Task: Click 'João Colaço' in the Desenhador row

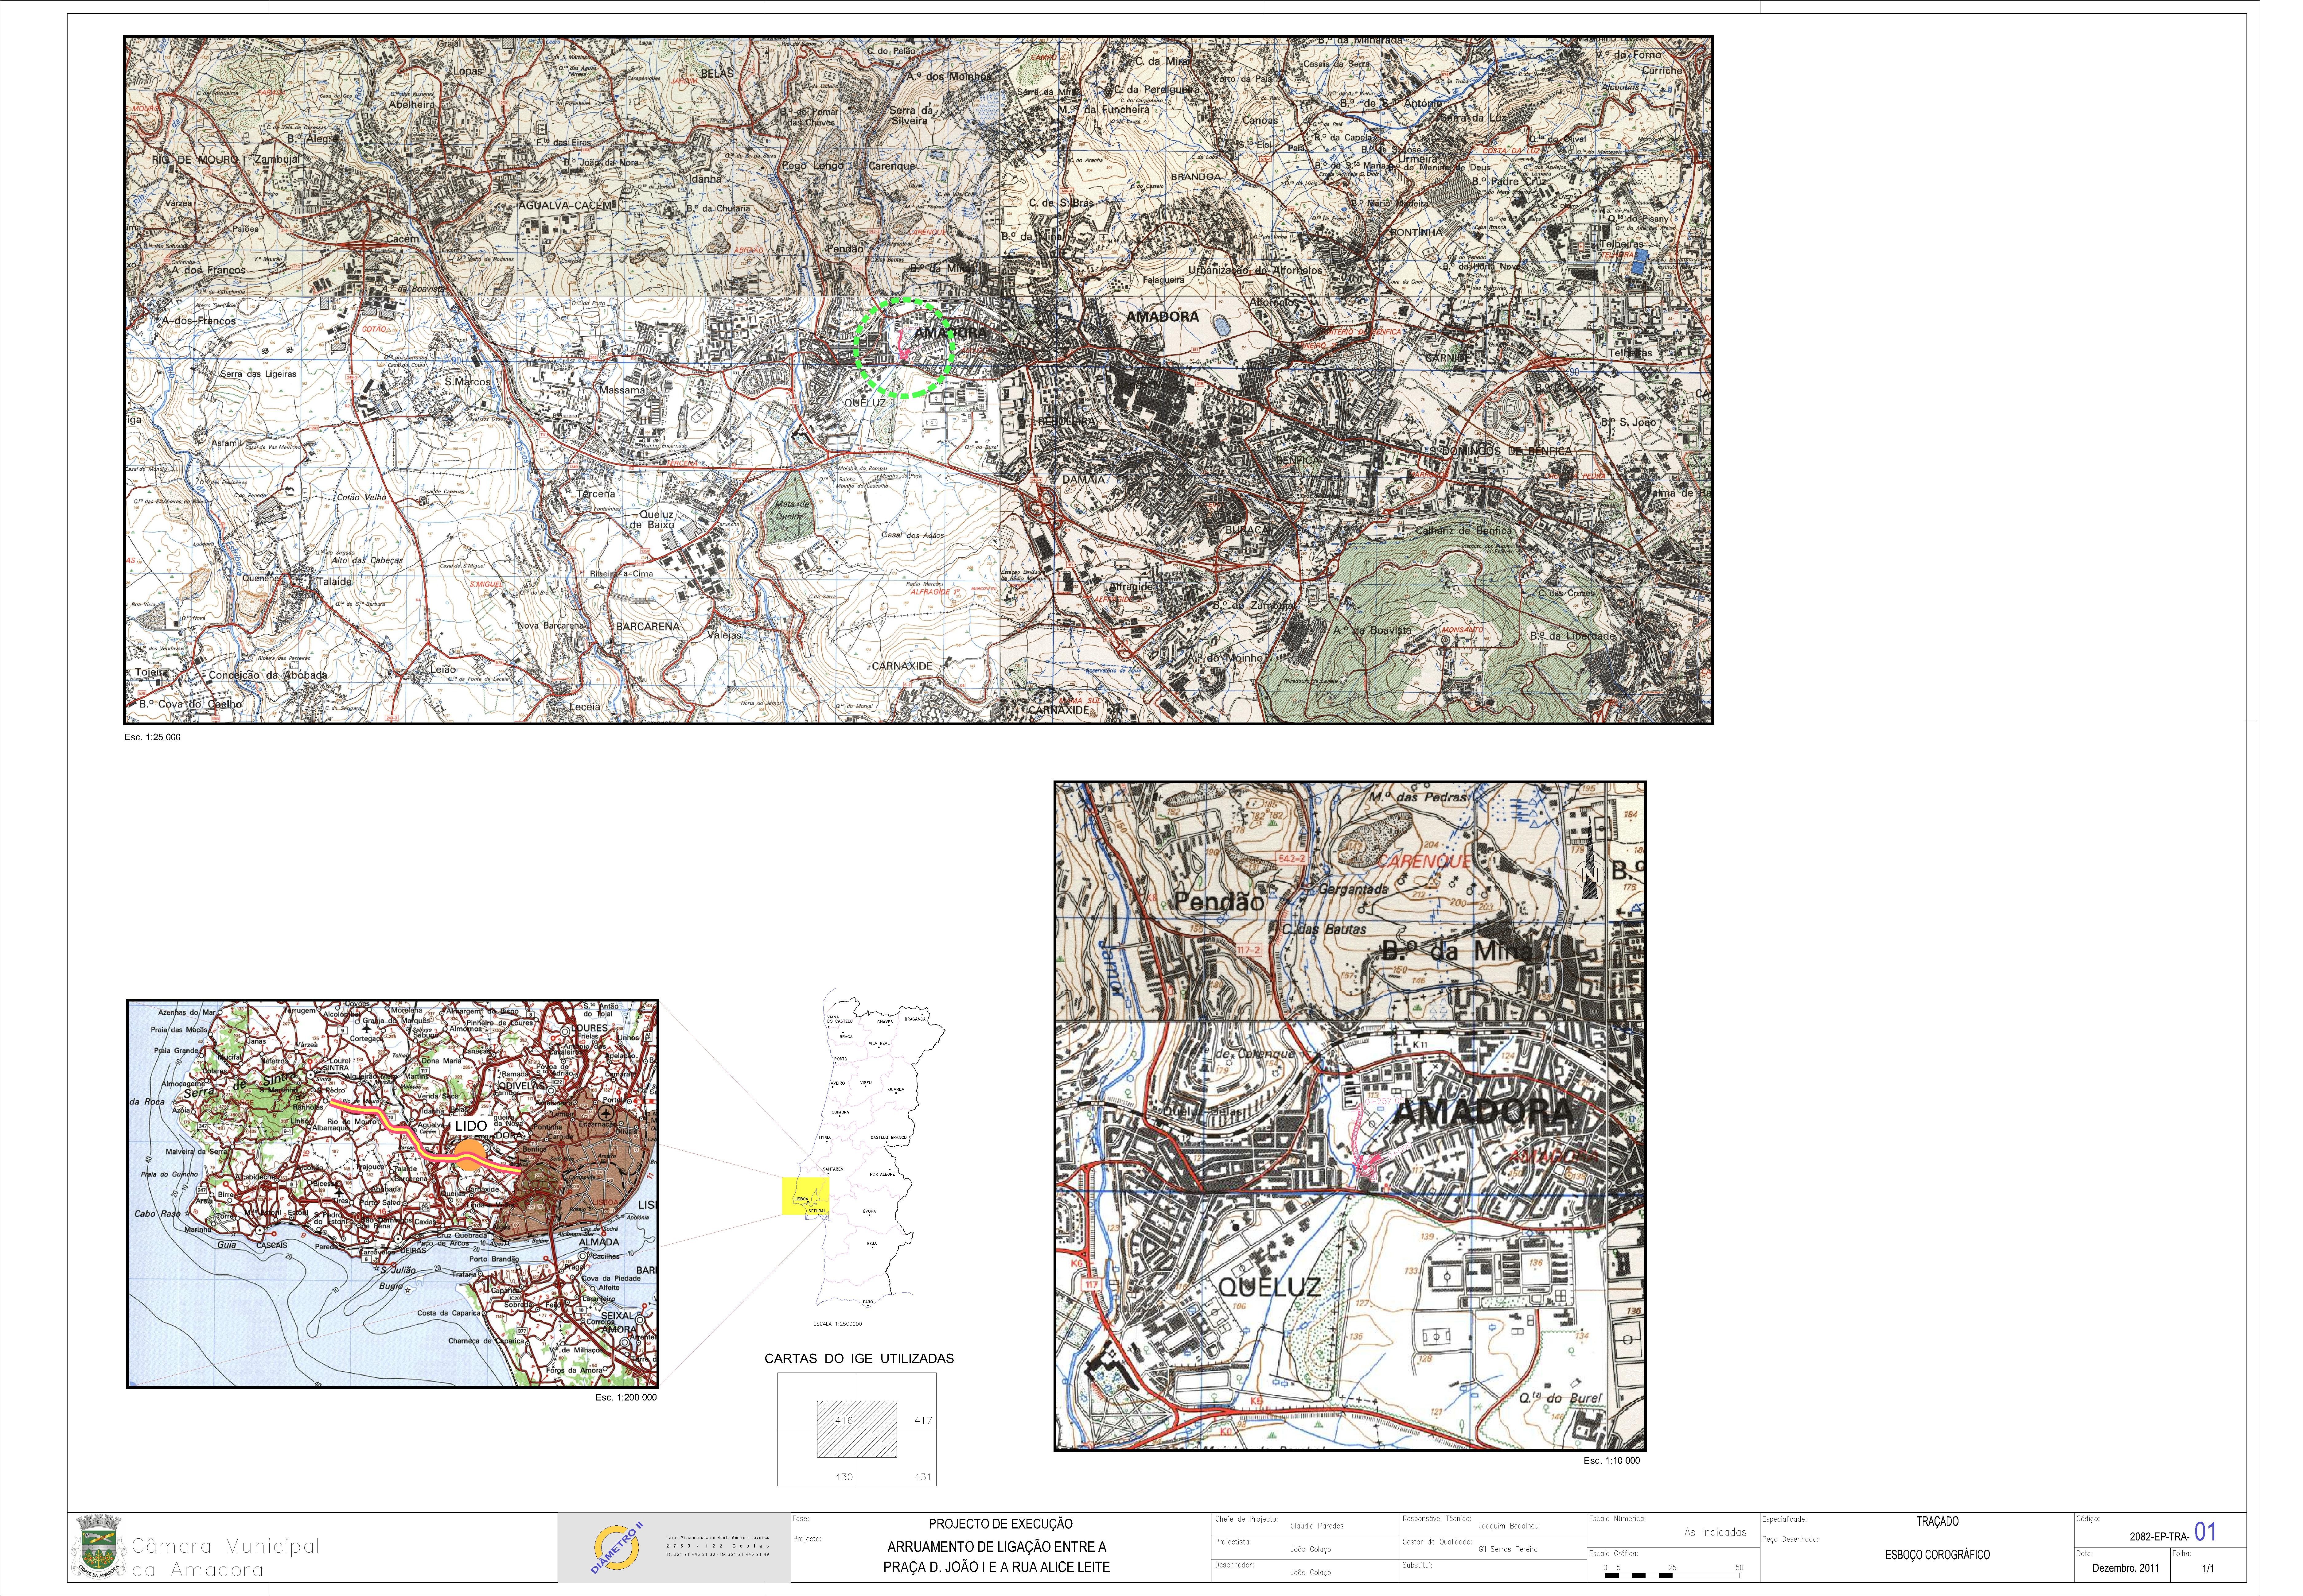Action: 1311,1572
